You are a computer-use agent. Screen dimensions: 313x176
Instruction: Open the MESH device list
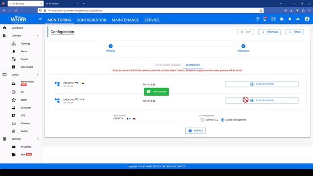tap(24, 100)
